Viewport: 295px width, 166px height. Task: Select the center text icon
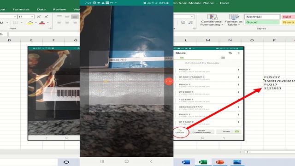click(67, 23)
